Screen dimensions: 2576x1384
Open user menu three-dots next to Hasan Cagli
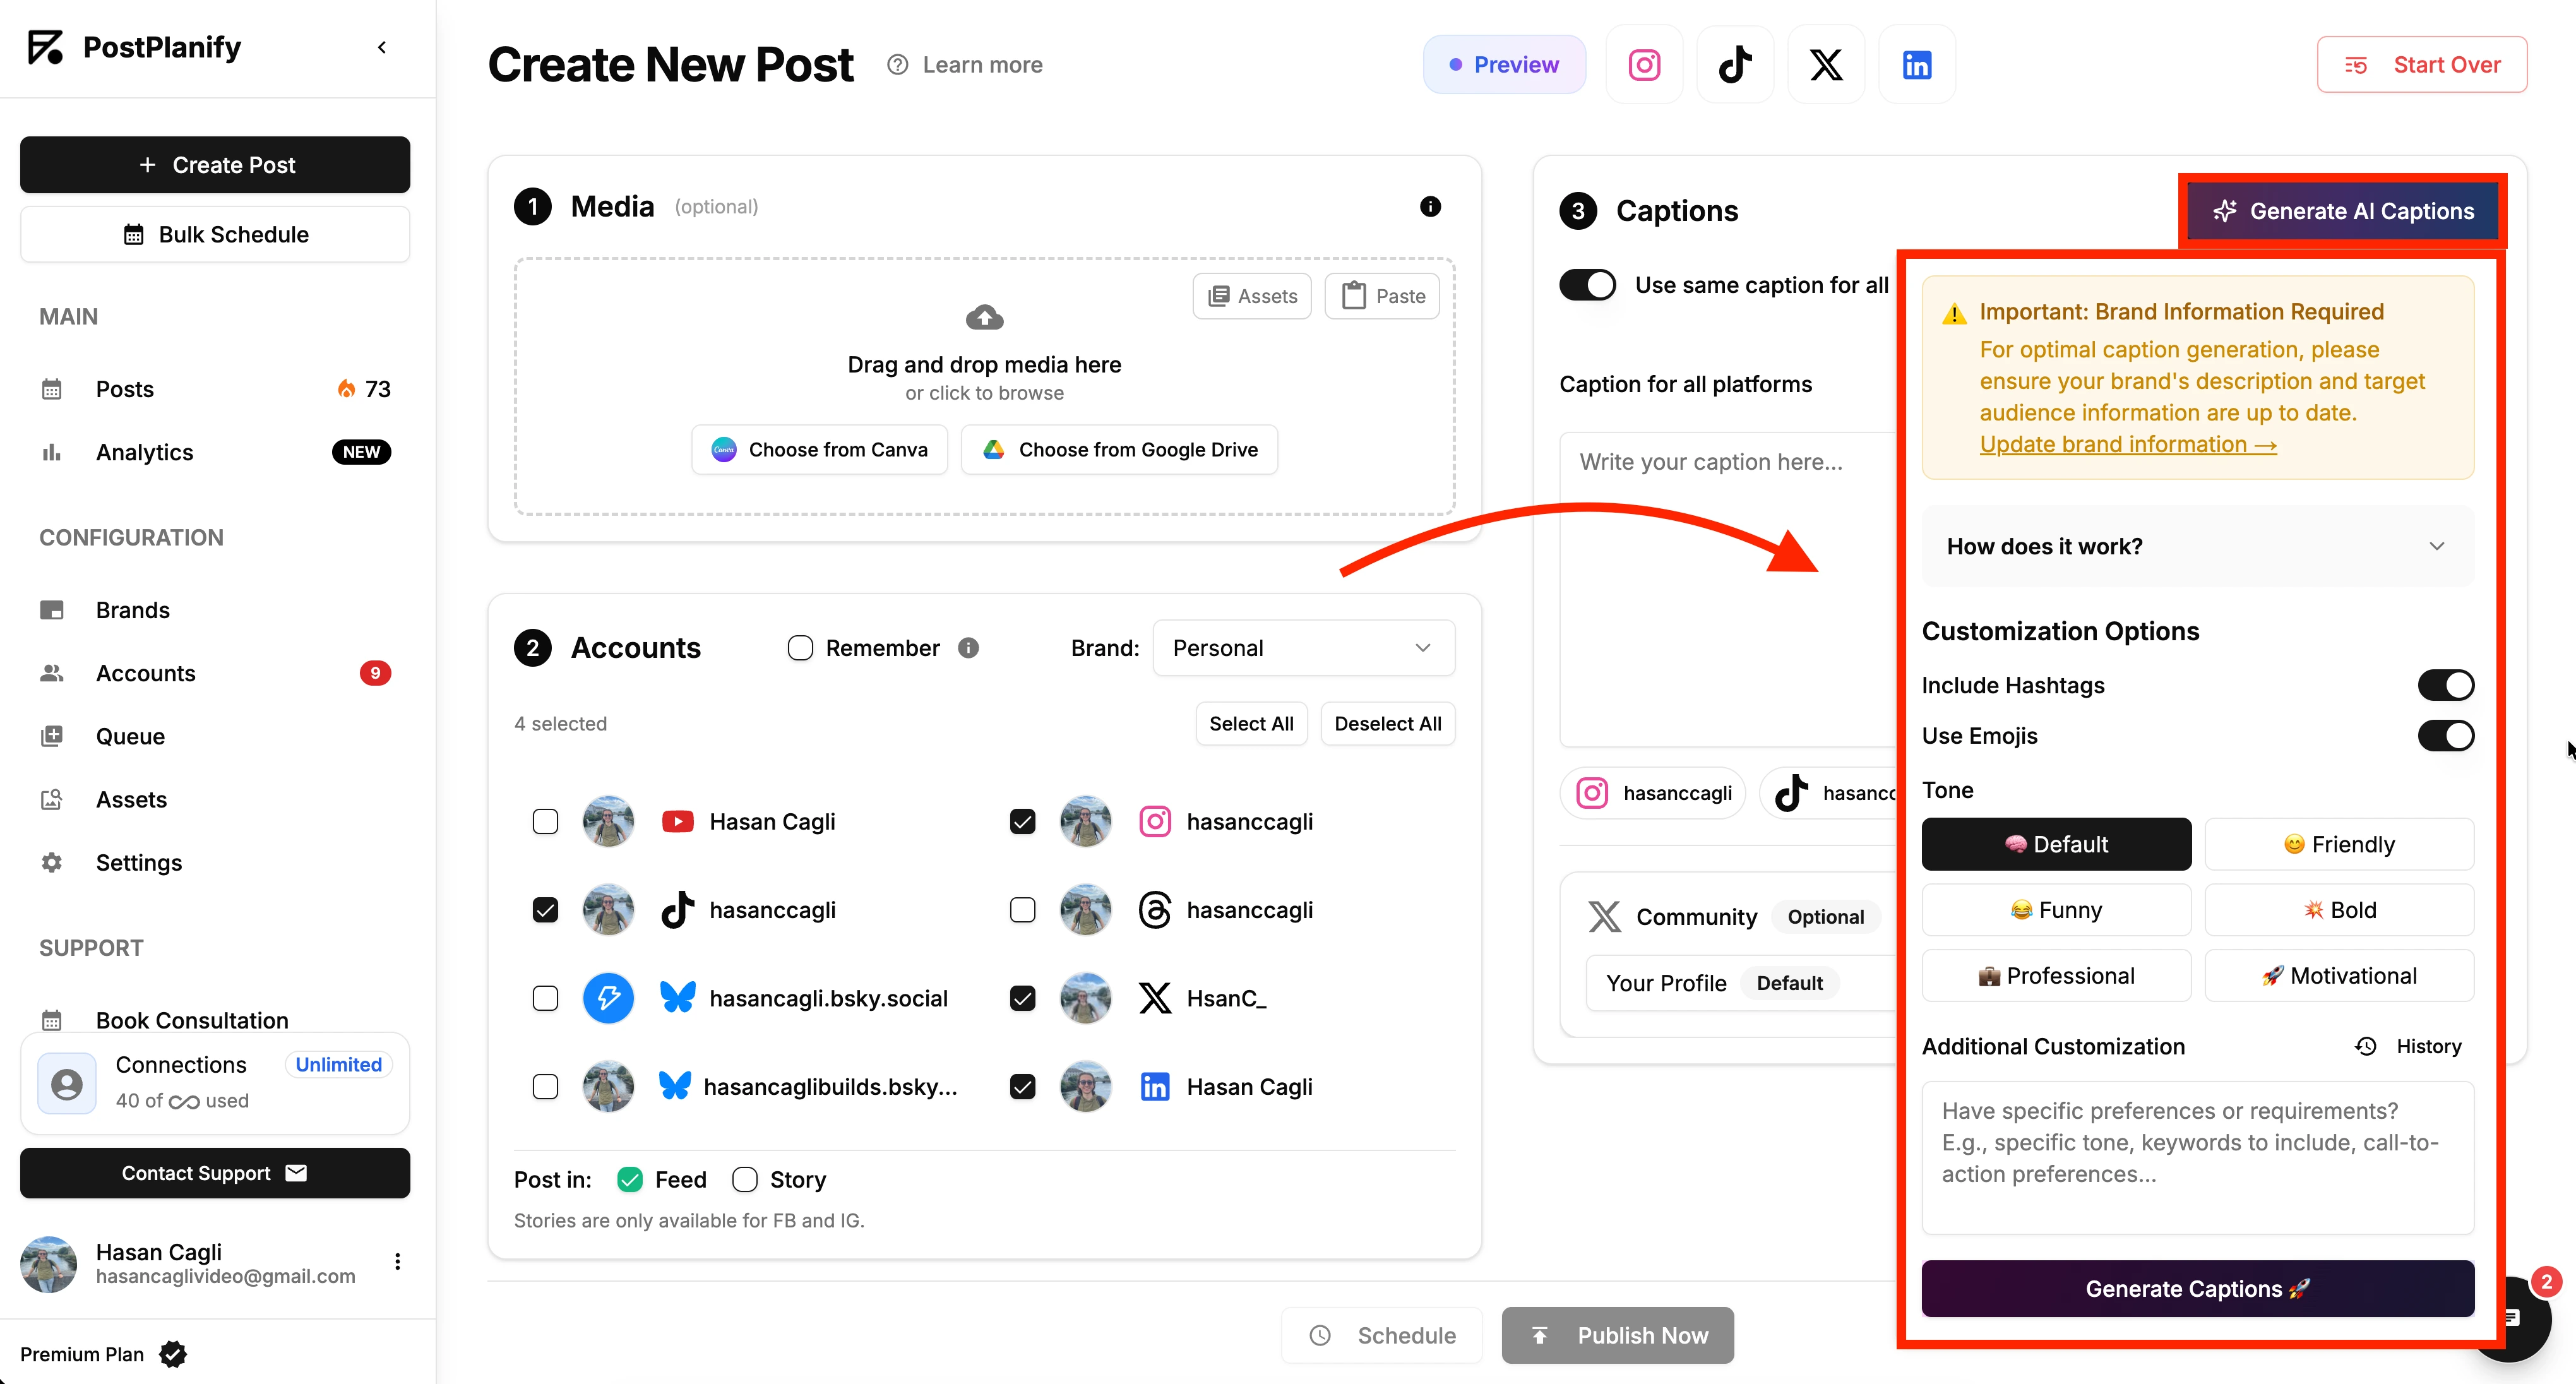[x=397, y=1261]
